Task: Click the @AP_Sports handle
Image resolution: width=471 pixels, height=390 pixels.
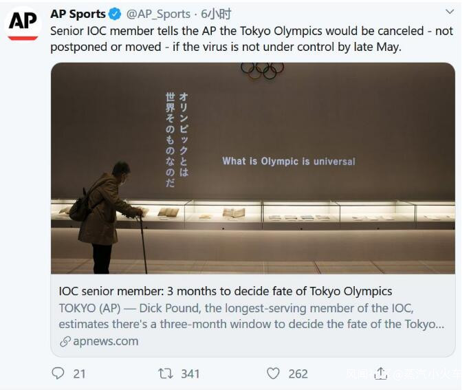Action: point(158,14)
